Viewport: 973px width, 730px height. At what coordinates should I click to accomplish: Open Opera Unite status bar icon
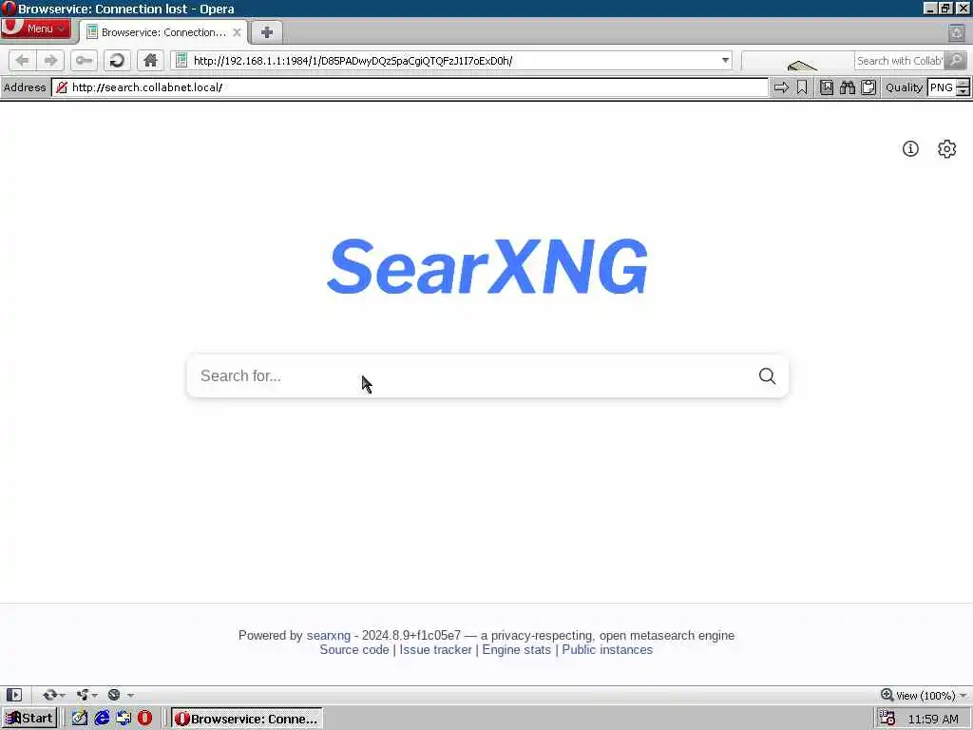tap(83, 695)
